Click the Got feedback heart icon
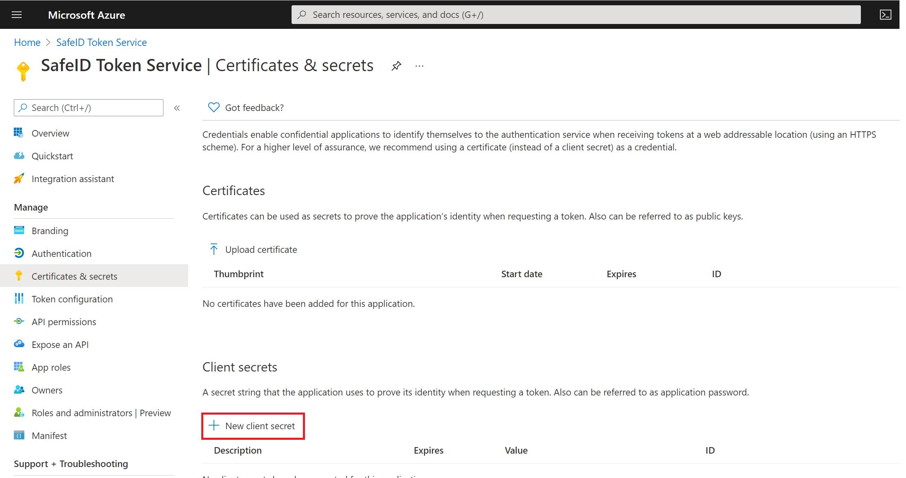This screenshot has width=906, height=478. tap(213, 107)
